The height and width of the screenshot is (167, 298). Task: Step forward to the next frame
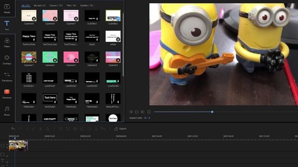pyautogui.click(x=143, y=112)
